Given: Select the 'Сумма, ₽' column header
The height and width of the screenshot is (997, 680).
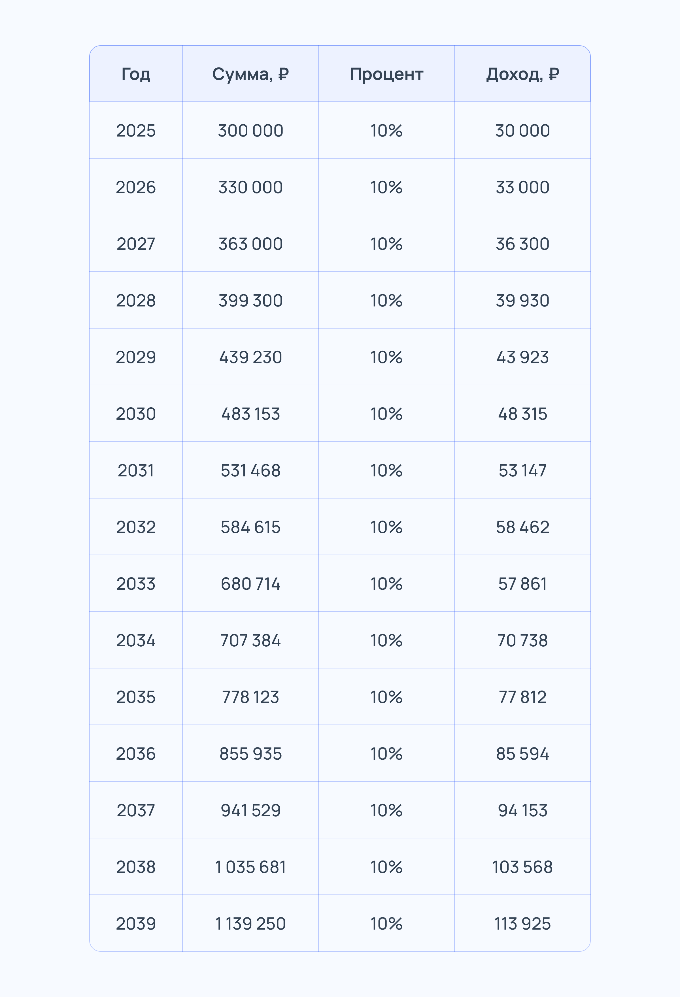Looking at the screenshot, I should 250,74.
